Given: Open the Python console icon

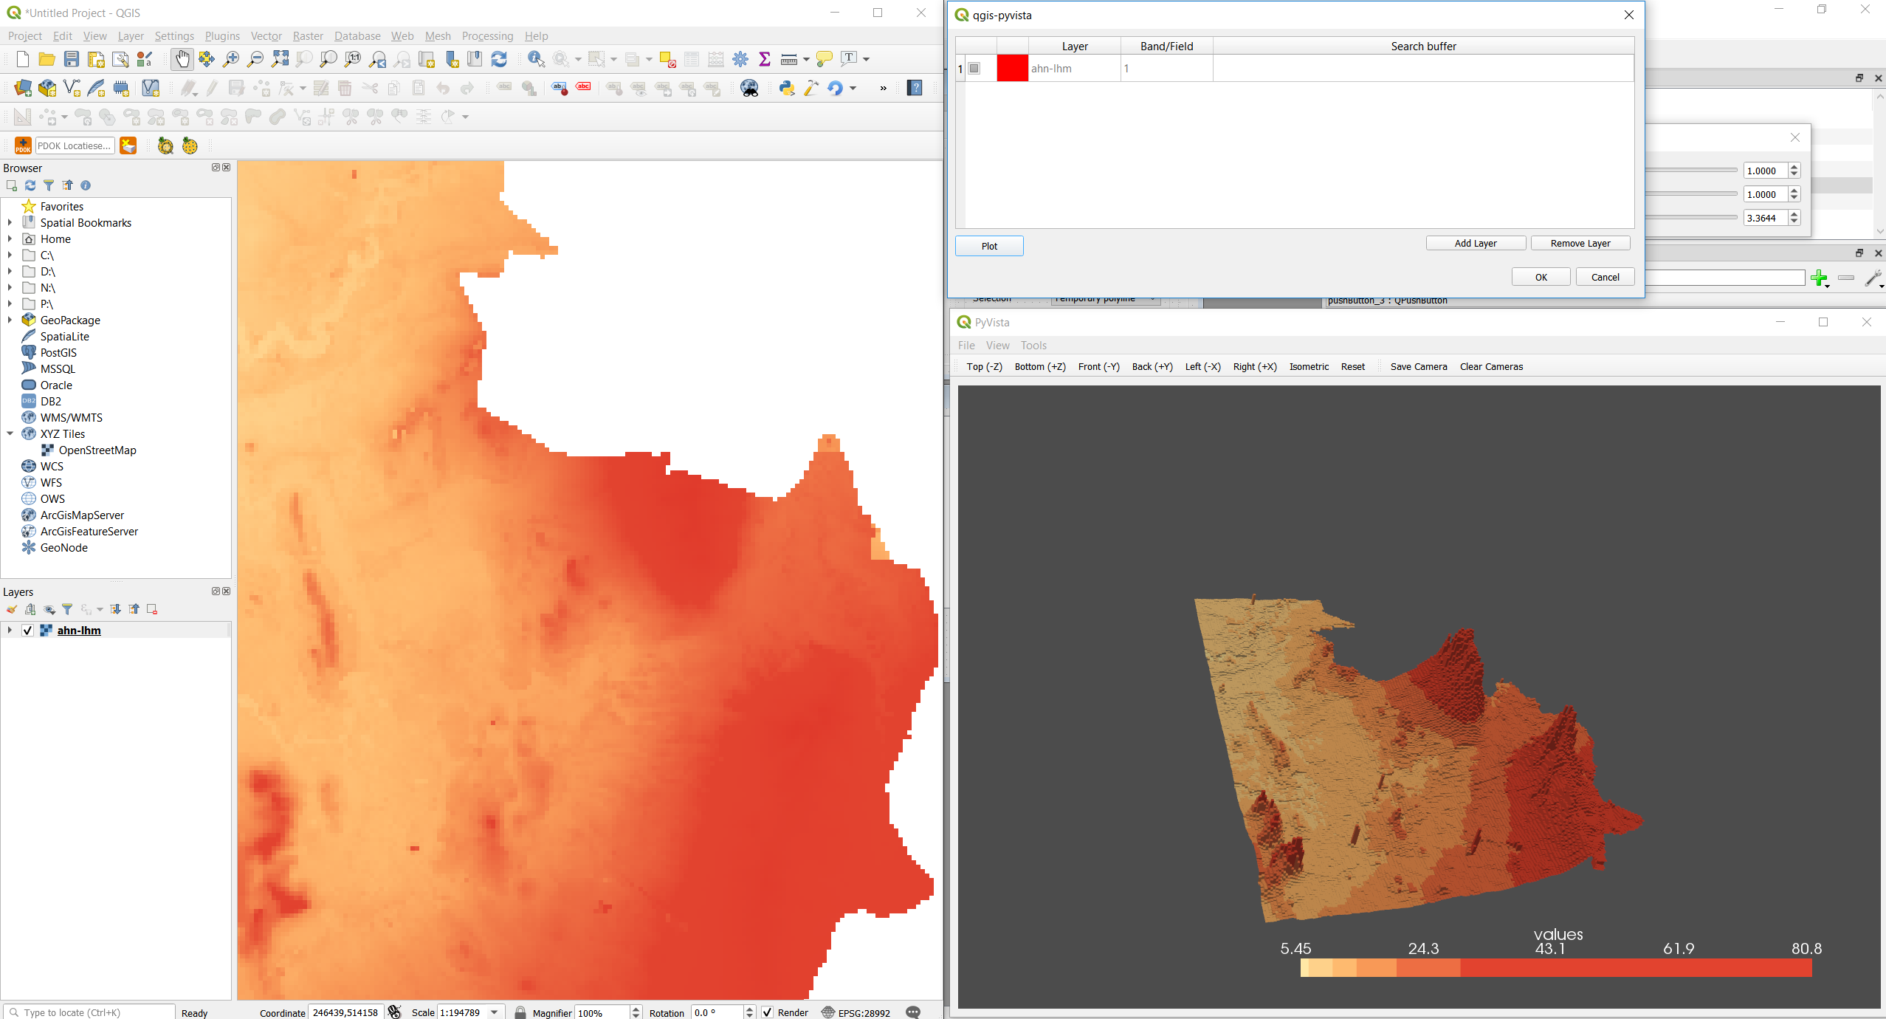Looking at the screenshot, I should click(787, 88).
